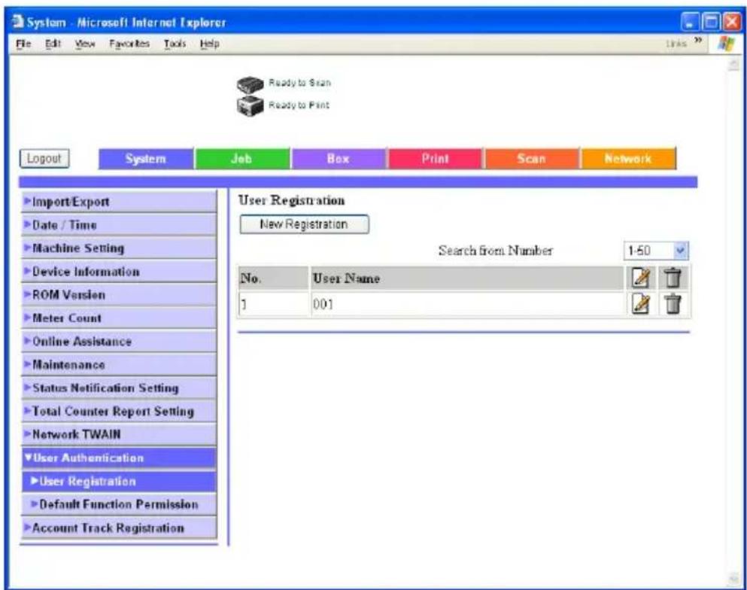Open Machine Setting in sidebar
The width and height of the screenshot is (747, 590).
tap(119, 248)
